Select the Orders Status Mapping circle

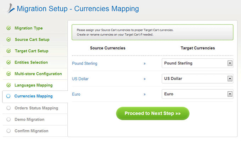click(9, 108)
